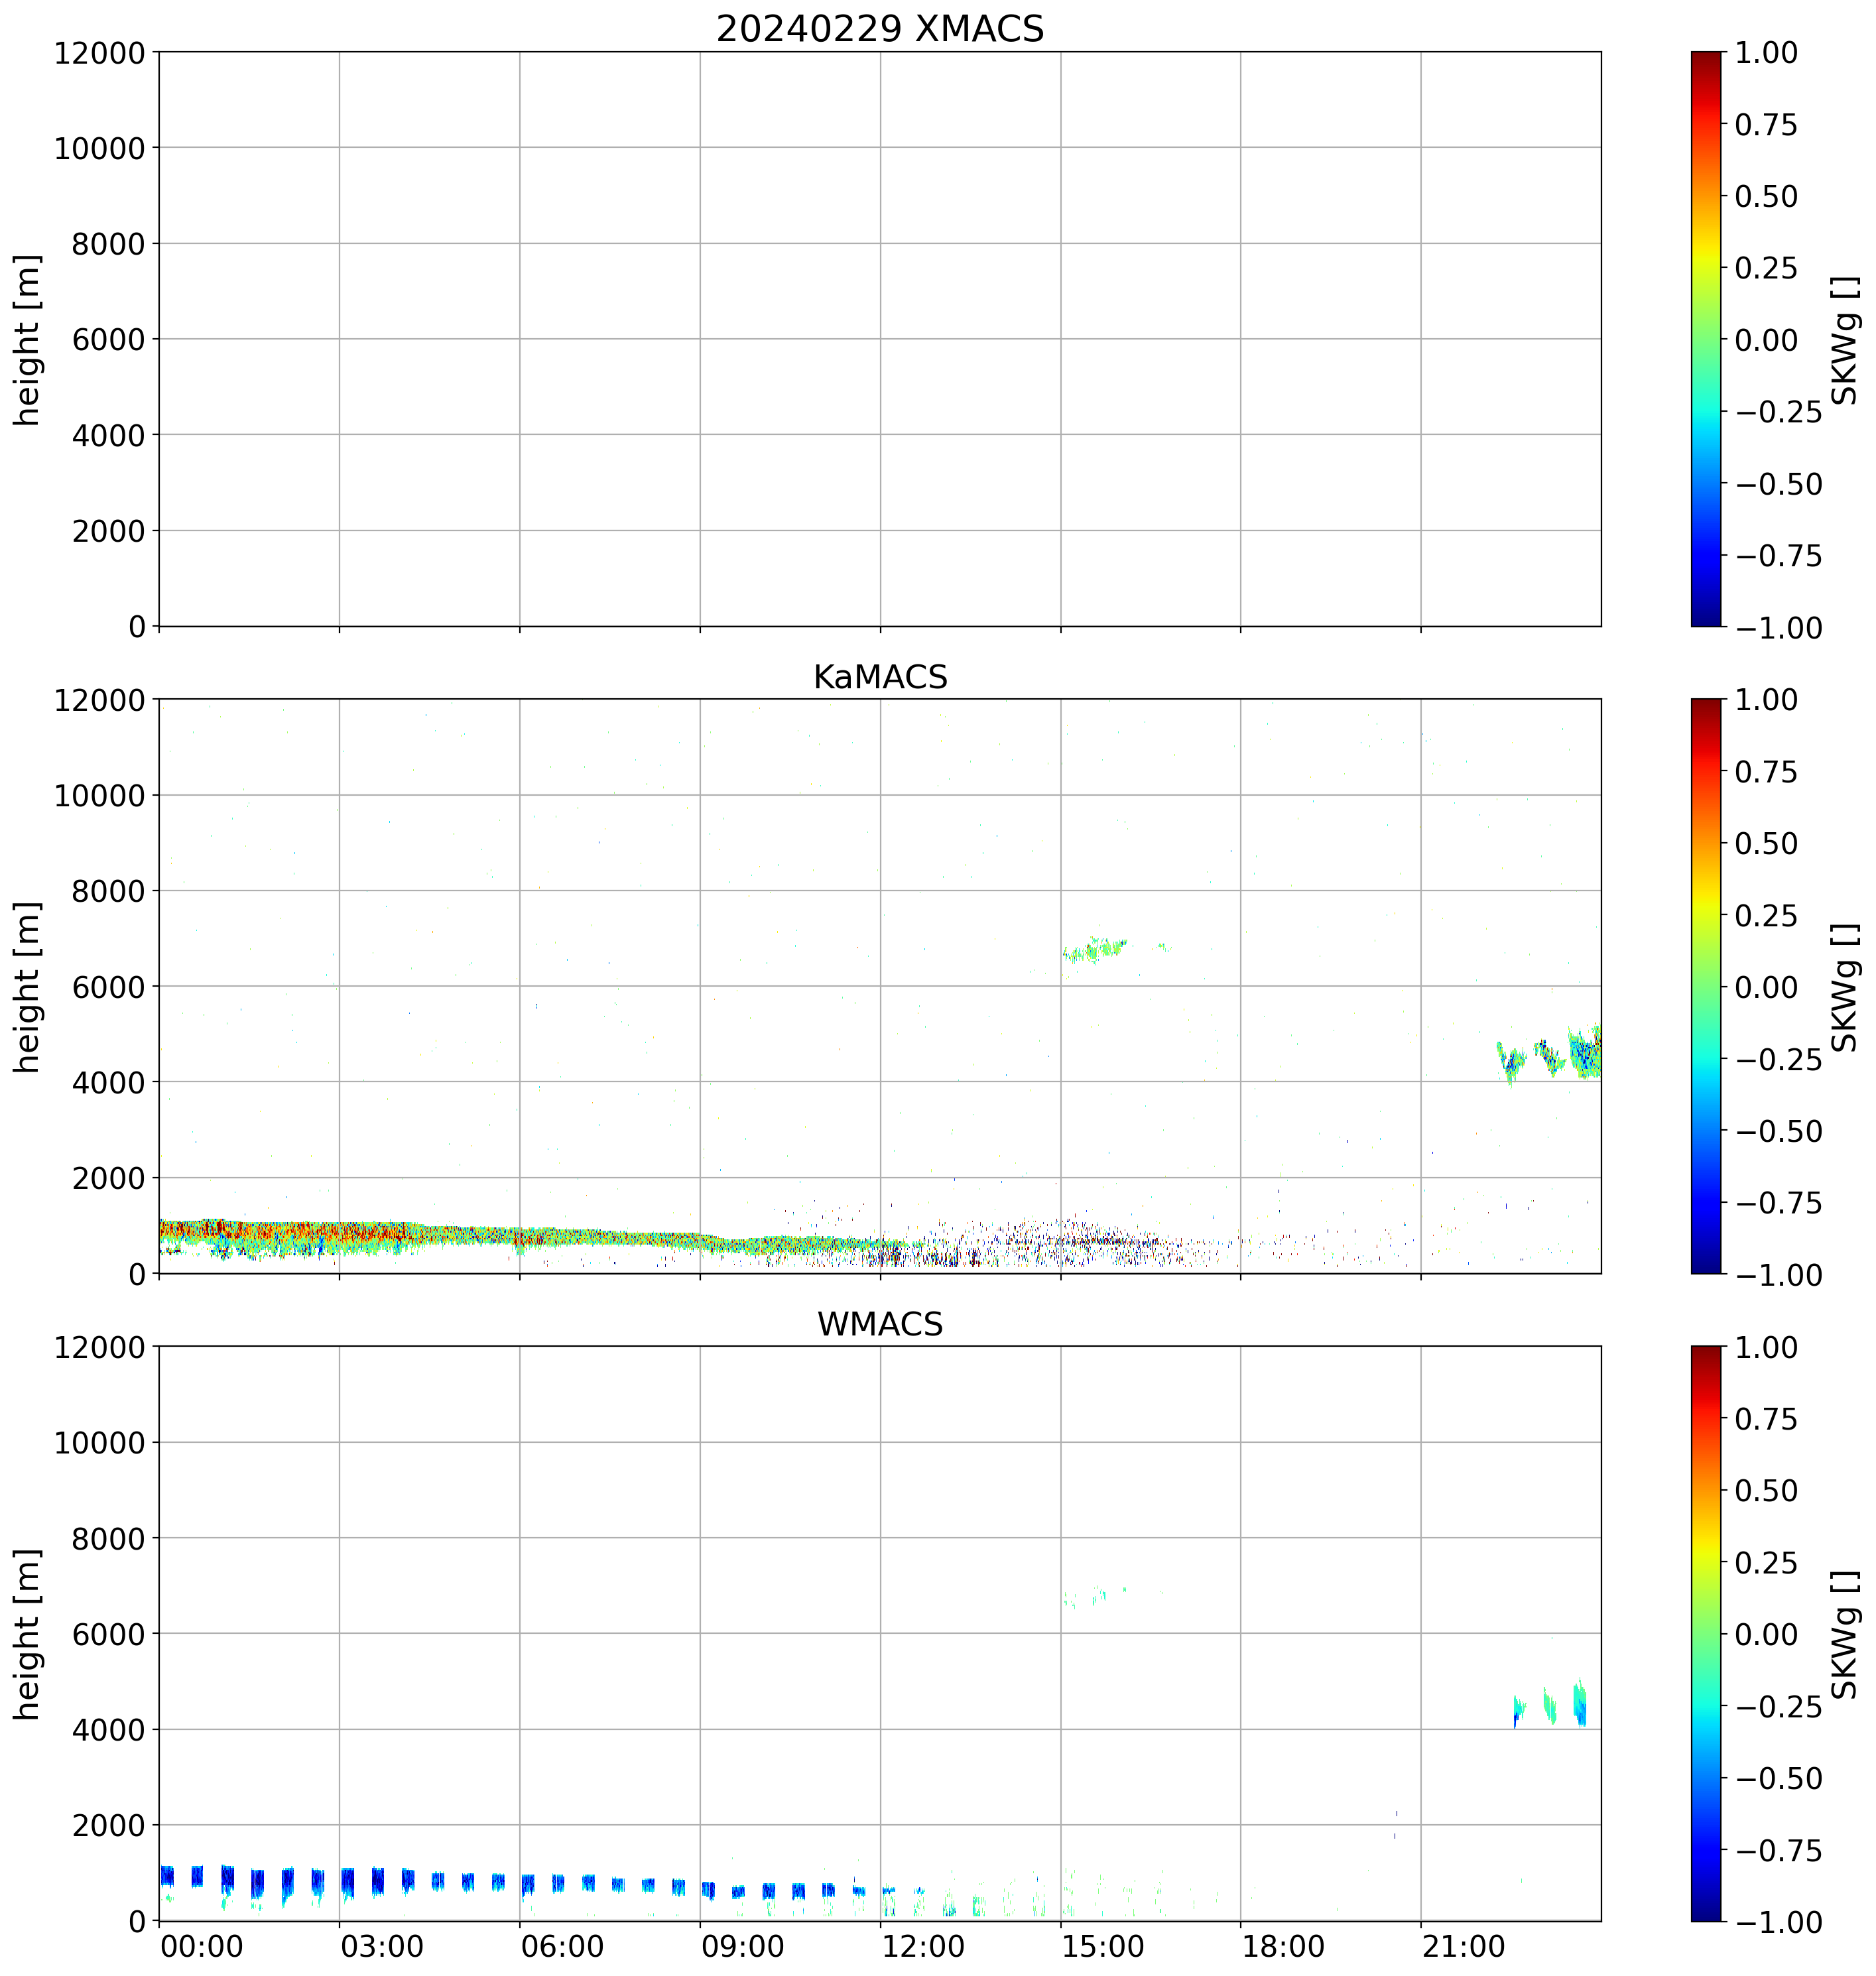Image resolution: width=1876 pixels, height=1976 pixels.
Task: Click the 20240229 XMACS plot title
Action: click(879, 28)
